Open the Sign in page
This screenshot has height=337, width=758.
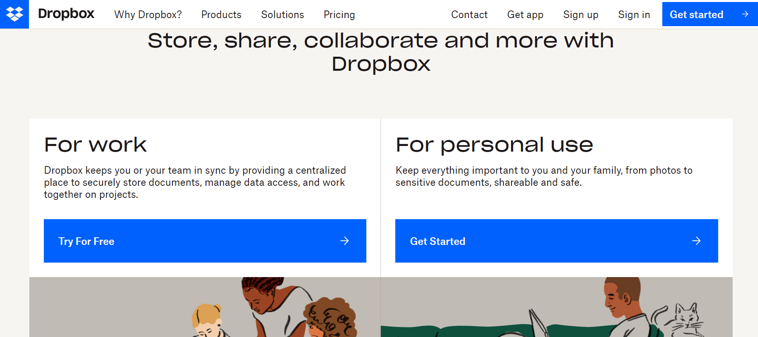coord(634,14)
